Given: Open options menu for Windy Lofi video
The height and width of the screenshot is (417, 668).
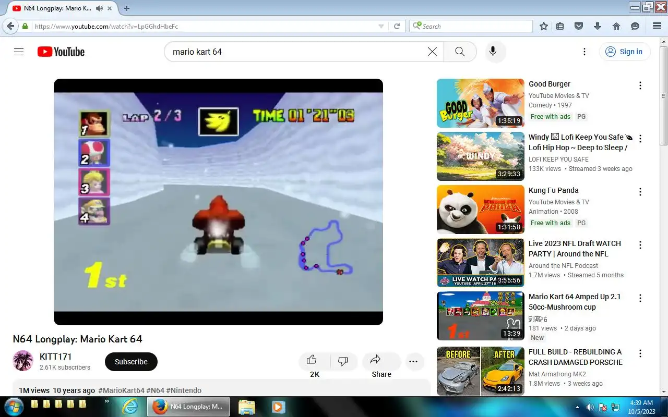Looking at the screenshot, I should 640,139.
